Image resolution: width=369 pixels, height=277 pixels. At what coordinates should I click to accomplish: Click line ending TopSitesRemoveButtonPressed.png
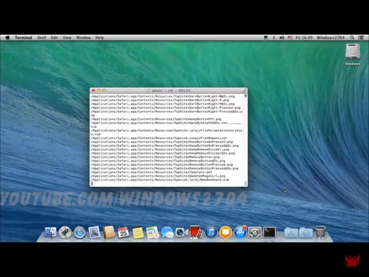tap(162, 164)
